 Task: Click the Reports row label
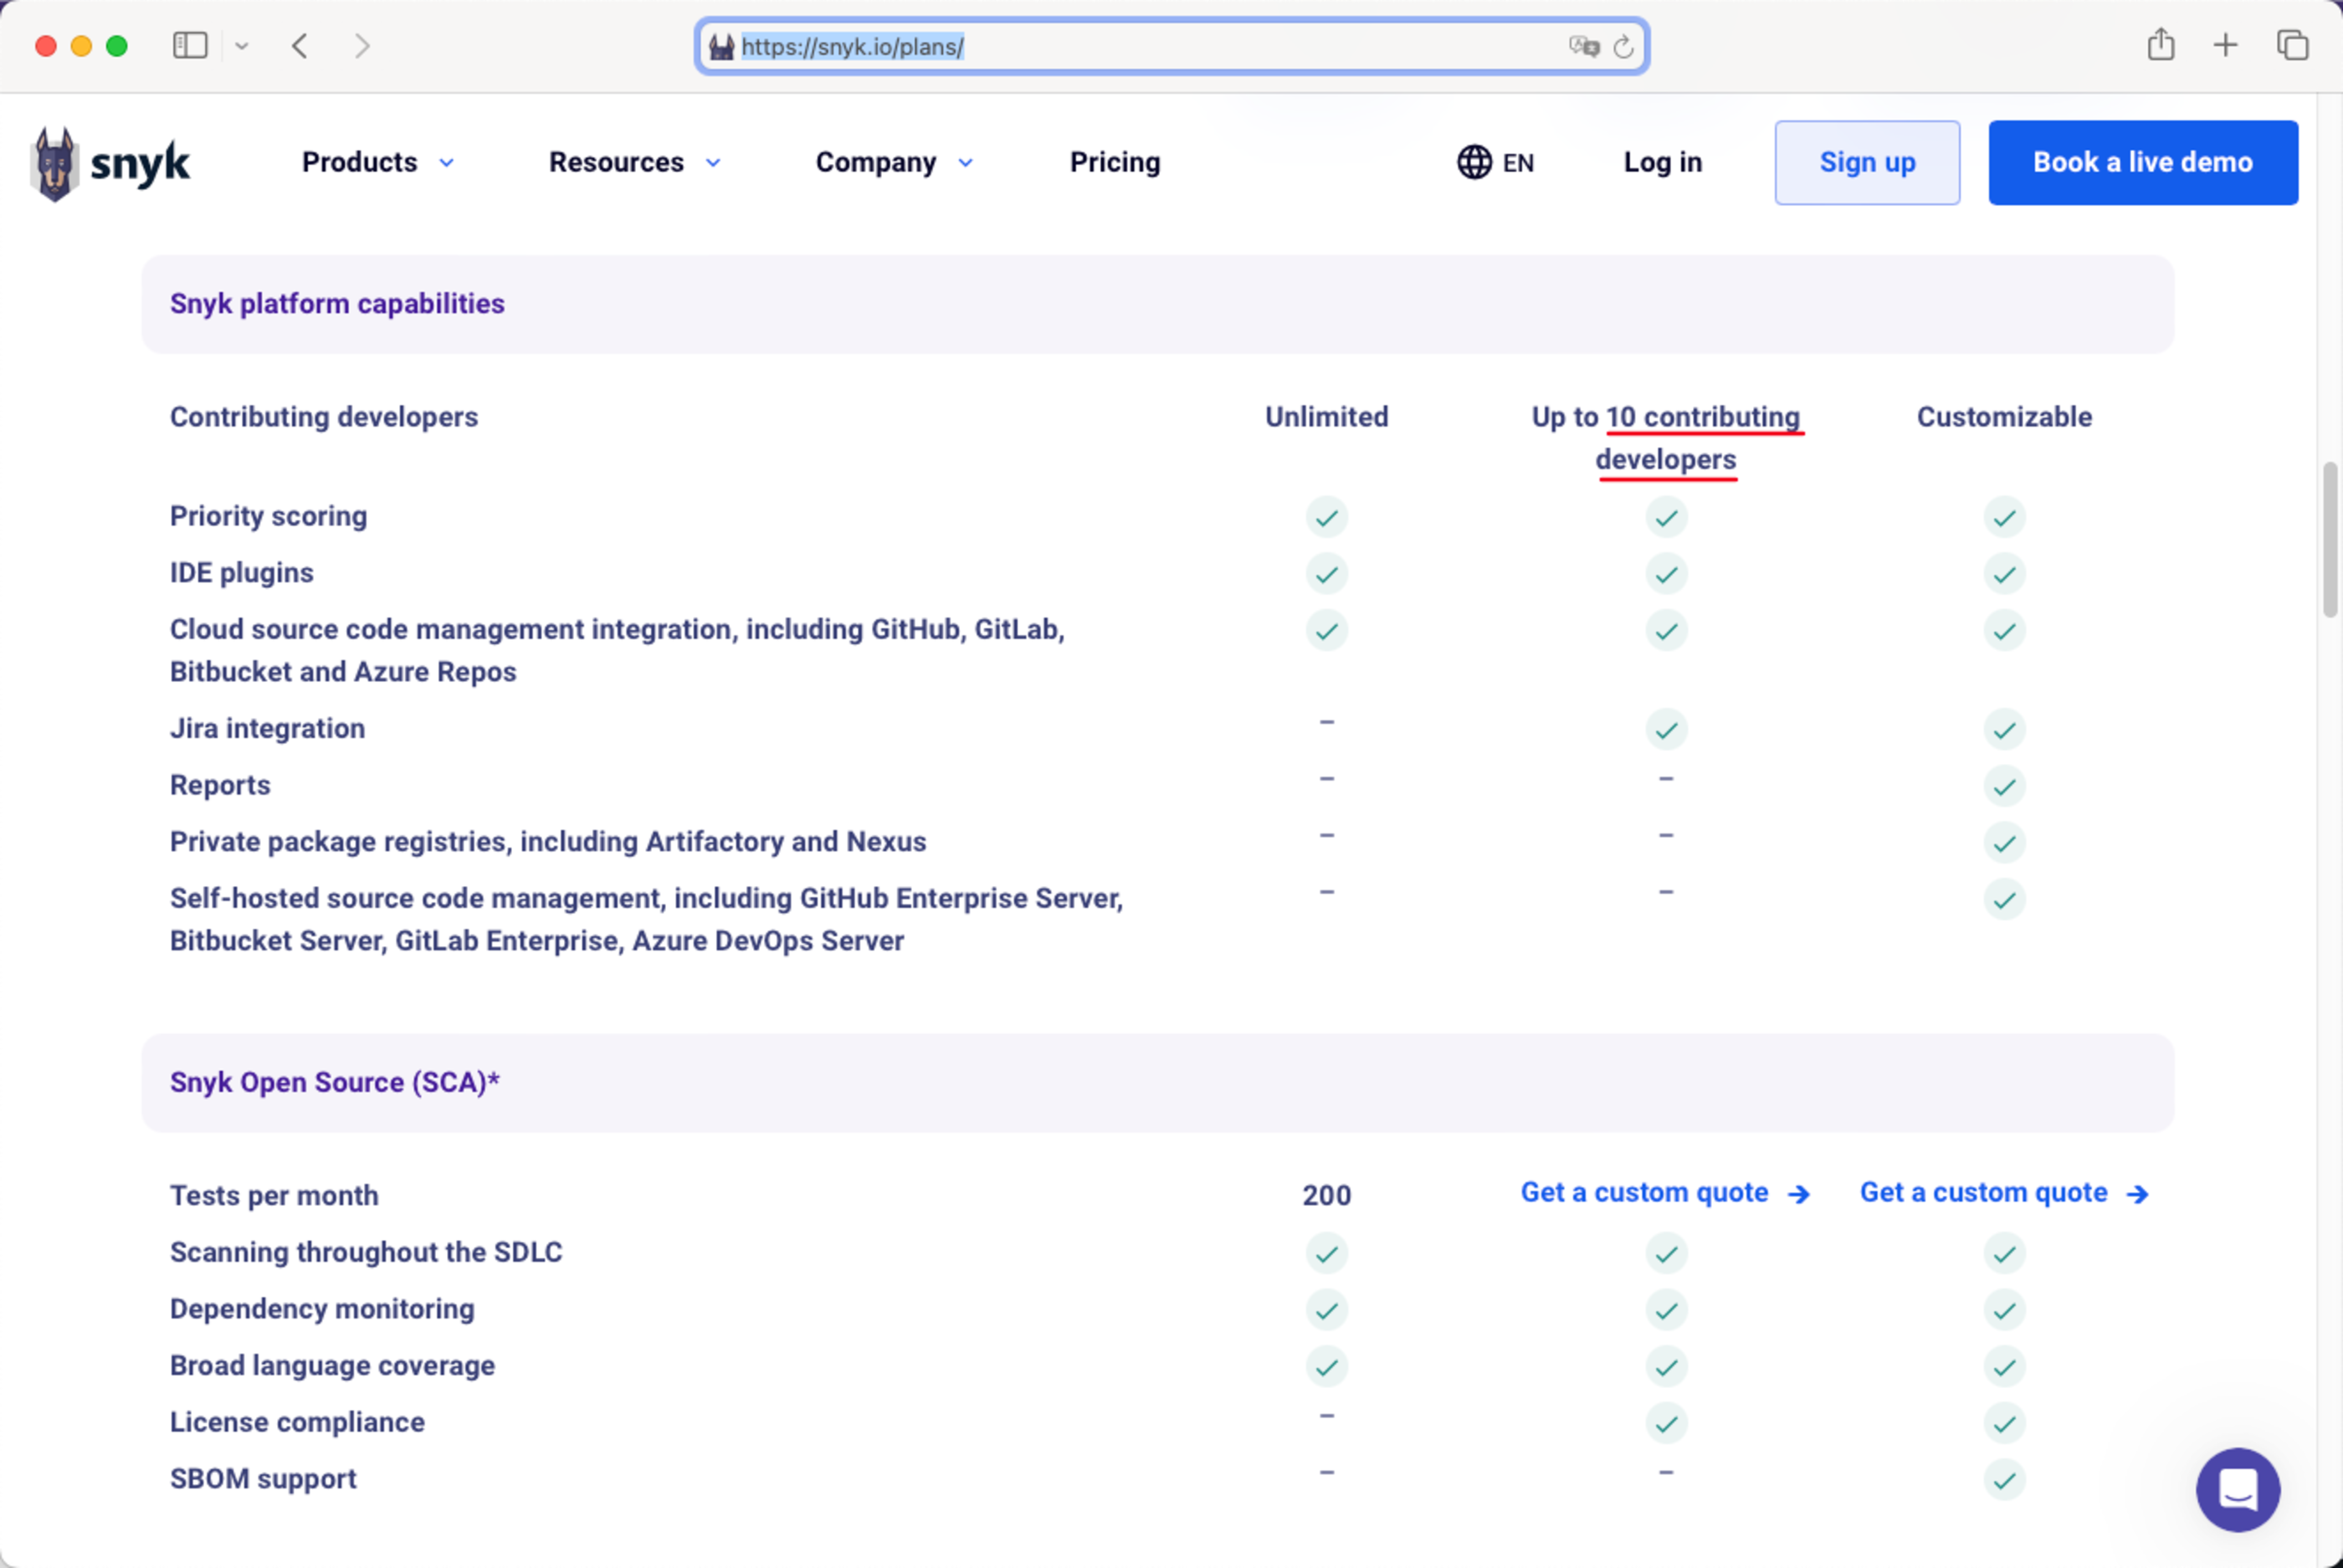point(220,786)
